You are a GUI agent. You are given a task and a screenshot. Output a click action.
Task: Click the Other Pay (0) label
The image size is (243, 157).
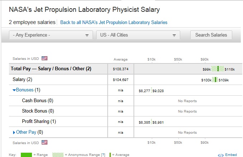(29, 132)
